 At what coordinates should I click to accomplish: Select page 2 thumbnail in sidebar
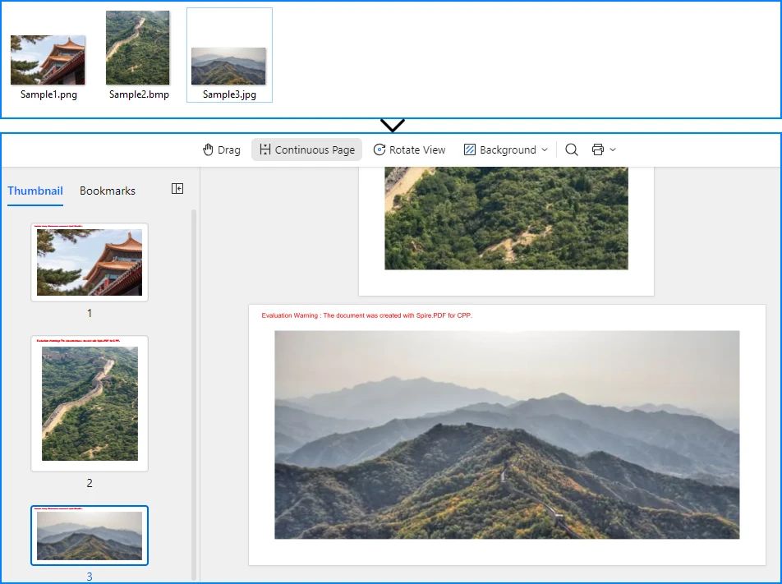[x=89, y=402]
